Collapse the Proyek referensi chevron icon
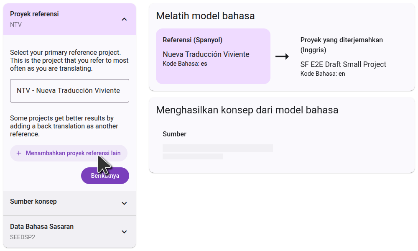The width and height of the screenshot is (418, 251). coord(124,19)
